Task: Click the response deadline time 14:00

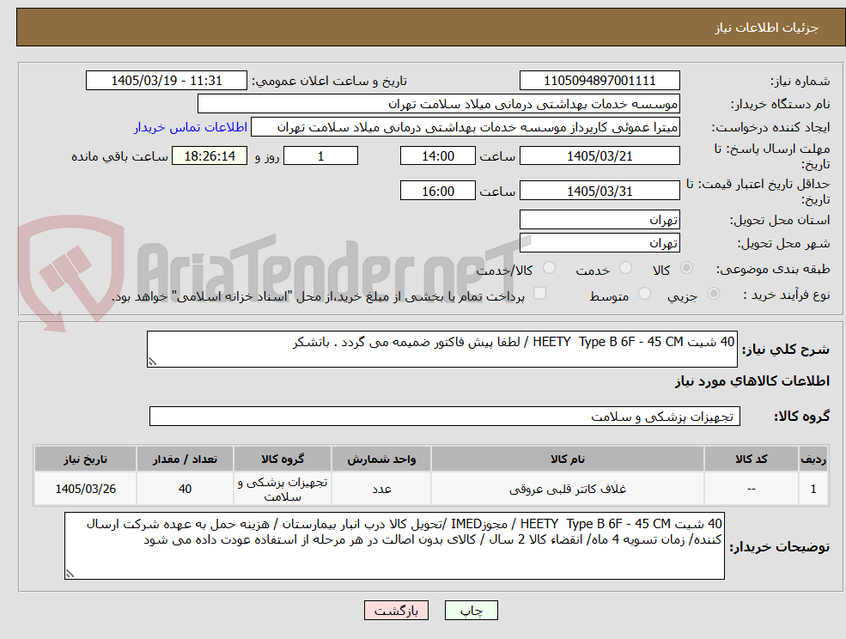Action: click(437, 156)
